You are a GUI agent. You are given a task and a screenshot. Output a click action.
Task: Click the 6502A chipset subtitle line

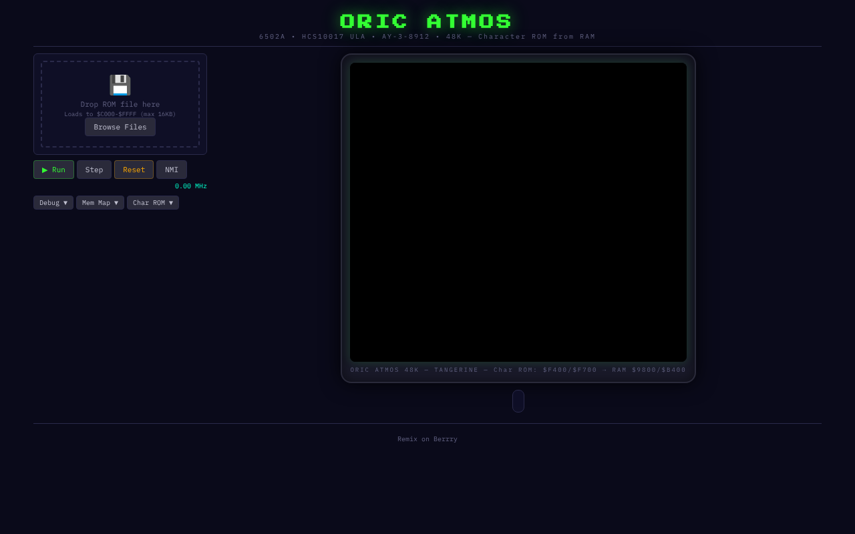(427, 37)
